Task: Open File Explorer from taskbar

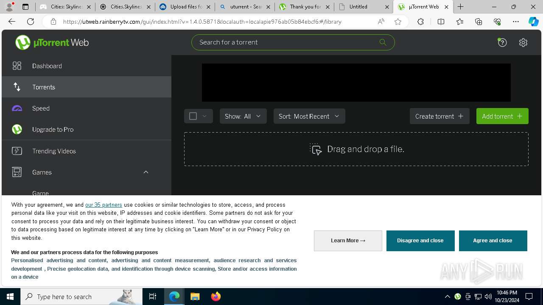Action: (195, 297)
